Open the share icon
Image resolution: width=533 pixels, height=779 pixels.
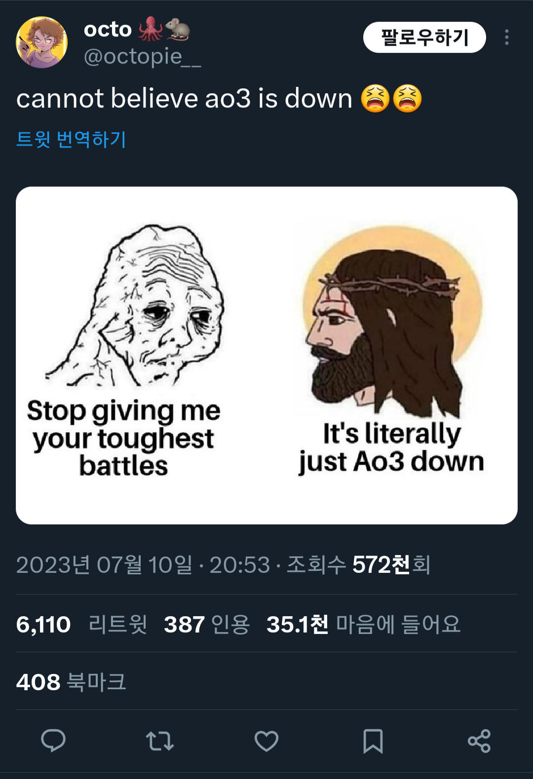click(479, 741)
